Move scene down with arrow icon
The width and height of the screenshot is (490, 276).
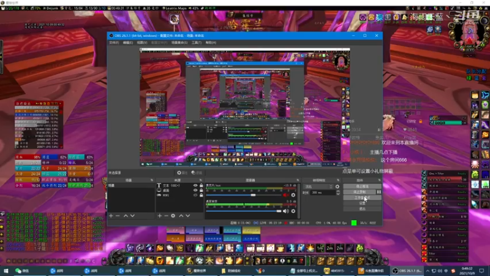tap(132, 216)
